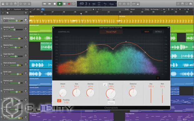The width and height of the screenshot is (194, 121).
Task: Toggle the Decay tempo sync note button
Action: [105, 85]
